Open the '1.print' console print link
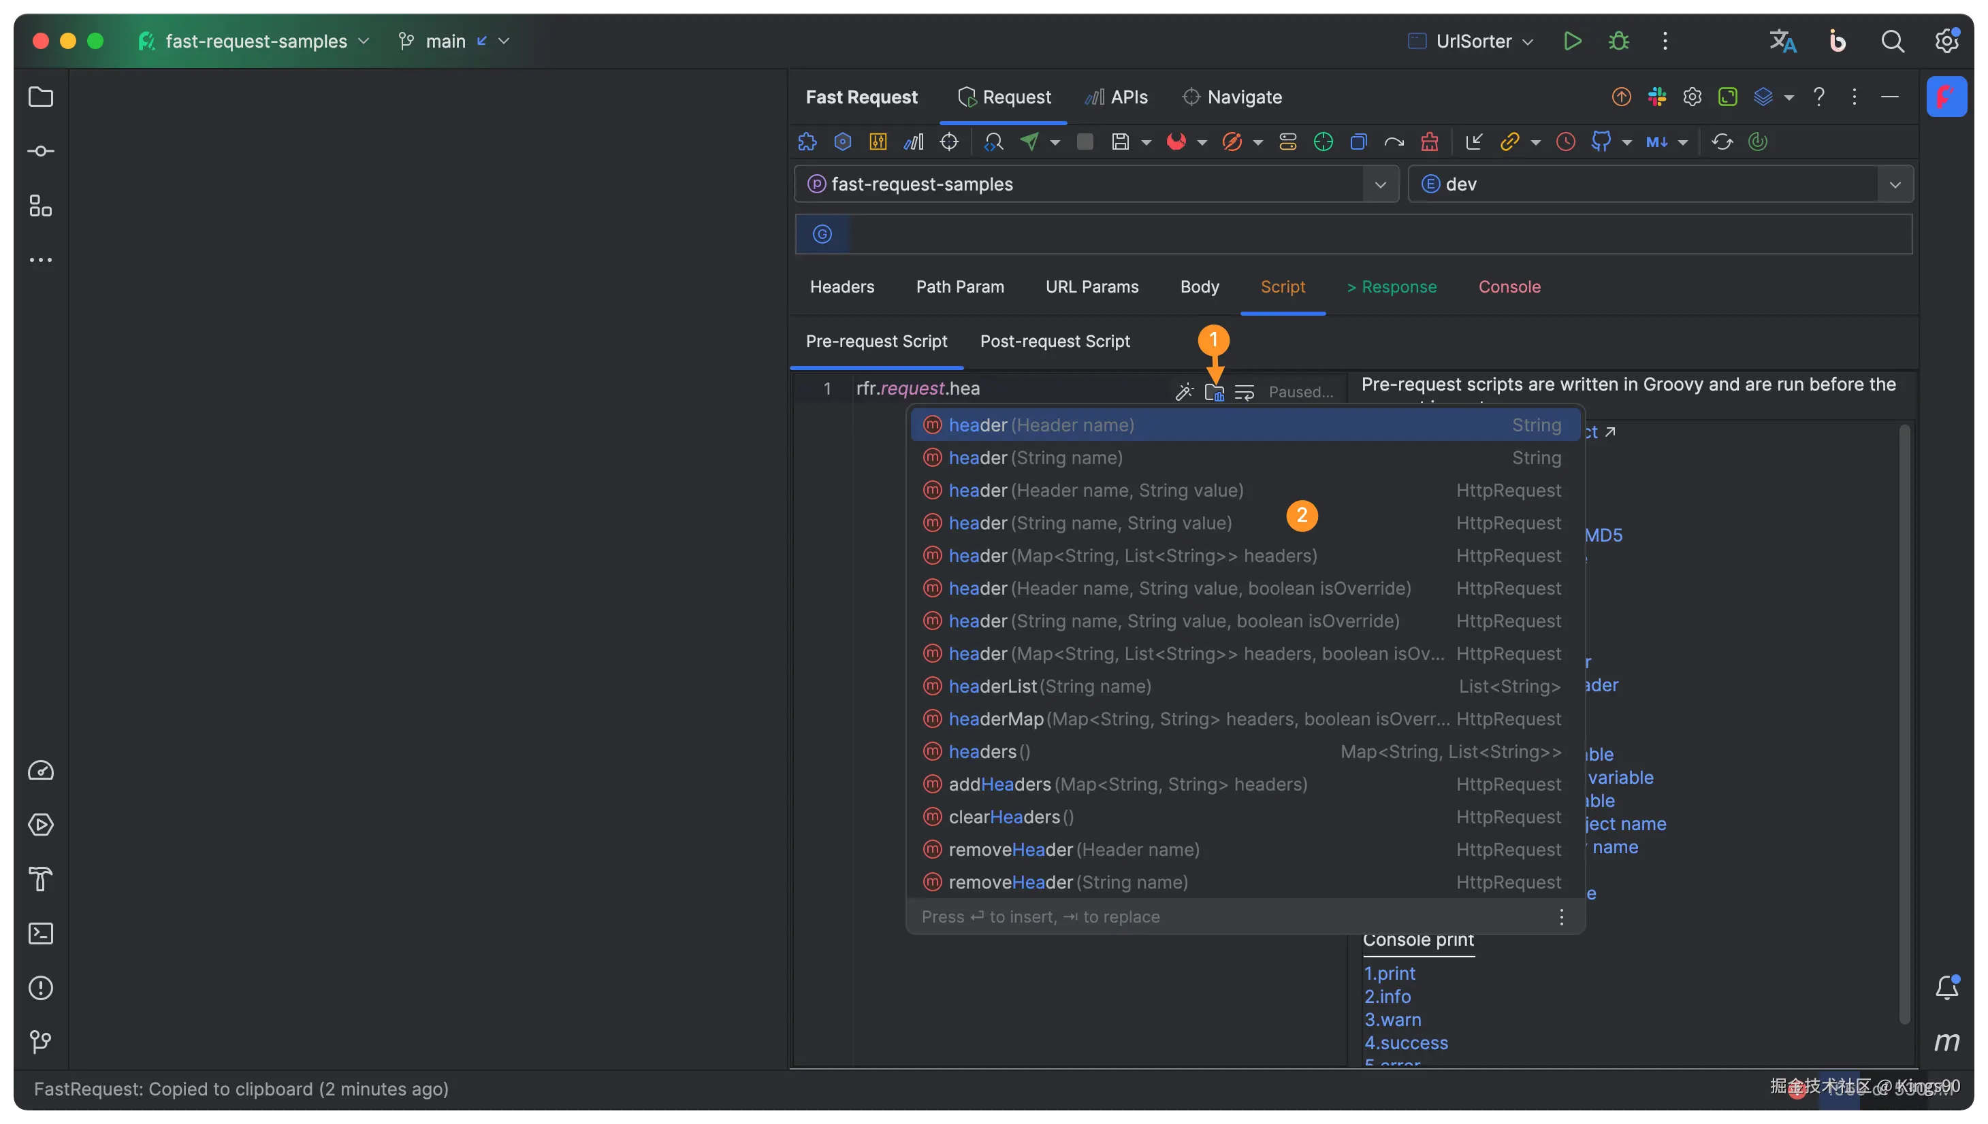Image resolution: width=1988 pixels, height=1124 pixels. tap(1390, 973)
